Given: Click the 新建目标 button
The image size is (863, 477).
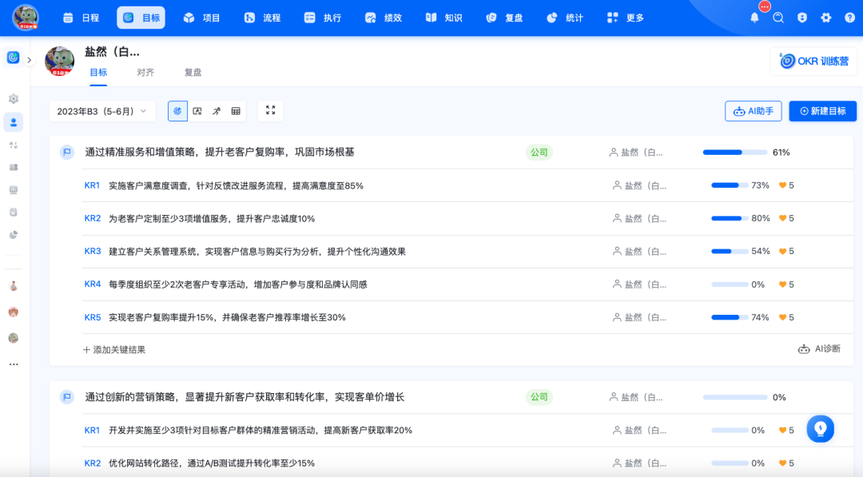Looking at the screenshot, I should coord(823,111).
